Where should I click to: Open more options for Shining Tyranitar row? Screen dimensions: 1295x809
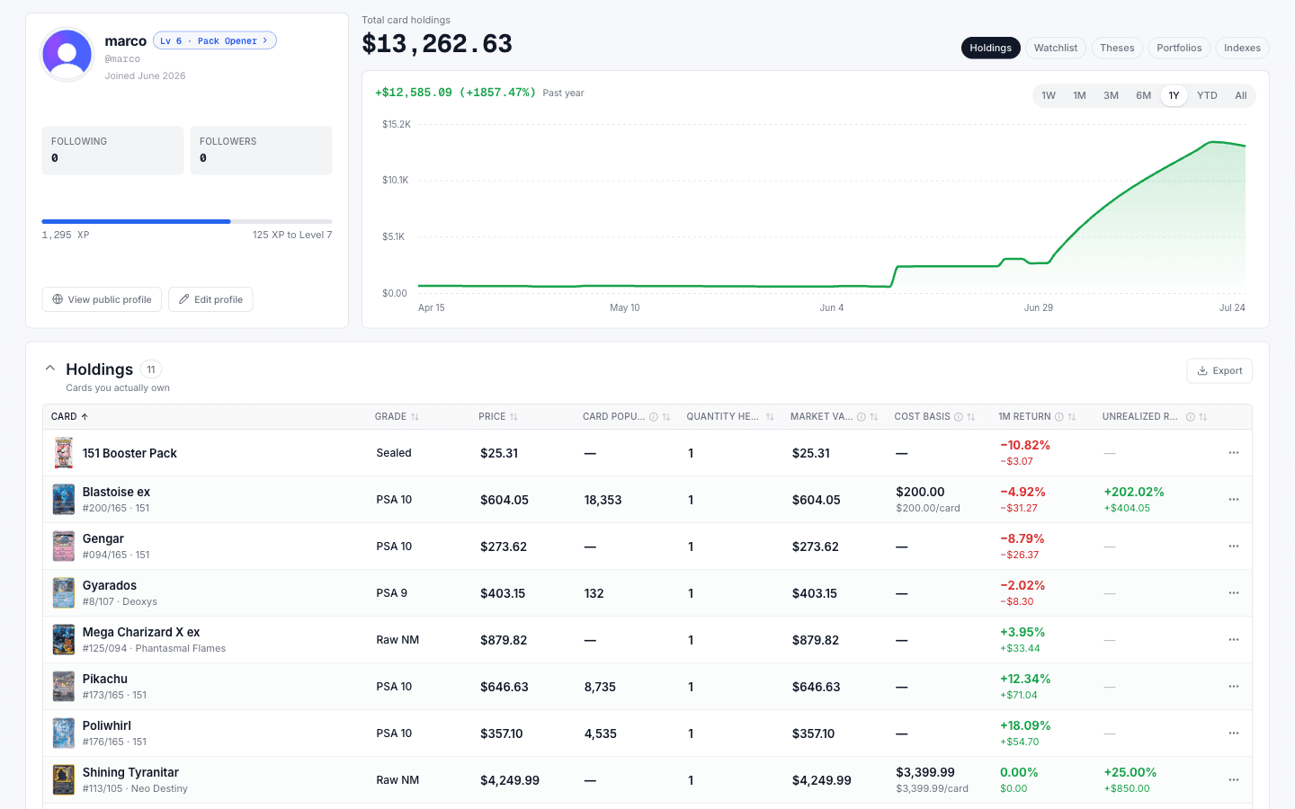pos(1234,780)
